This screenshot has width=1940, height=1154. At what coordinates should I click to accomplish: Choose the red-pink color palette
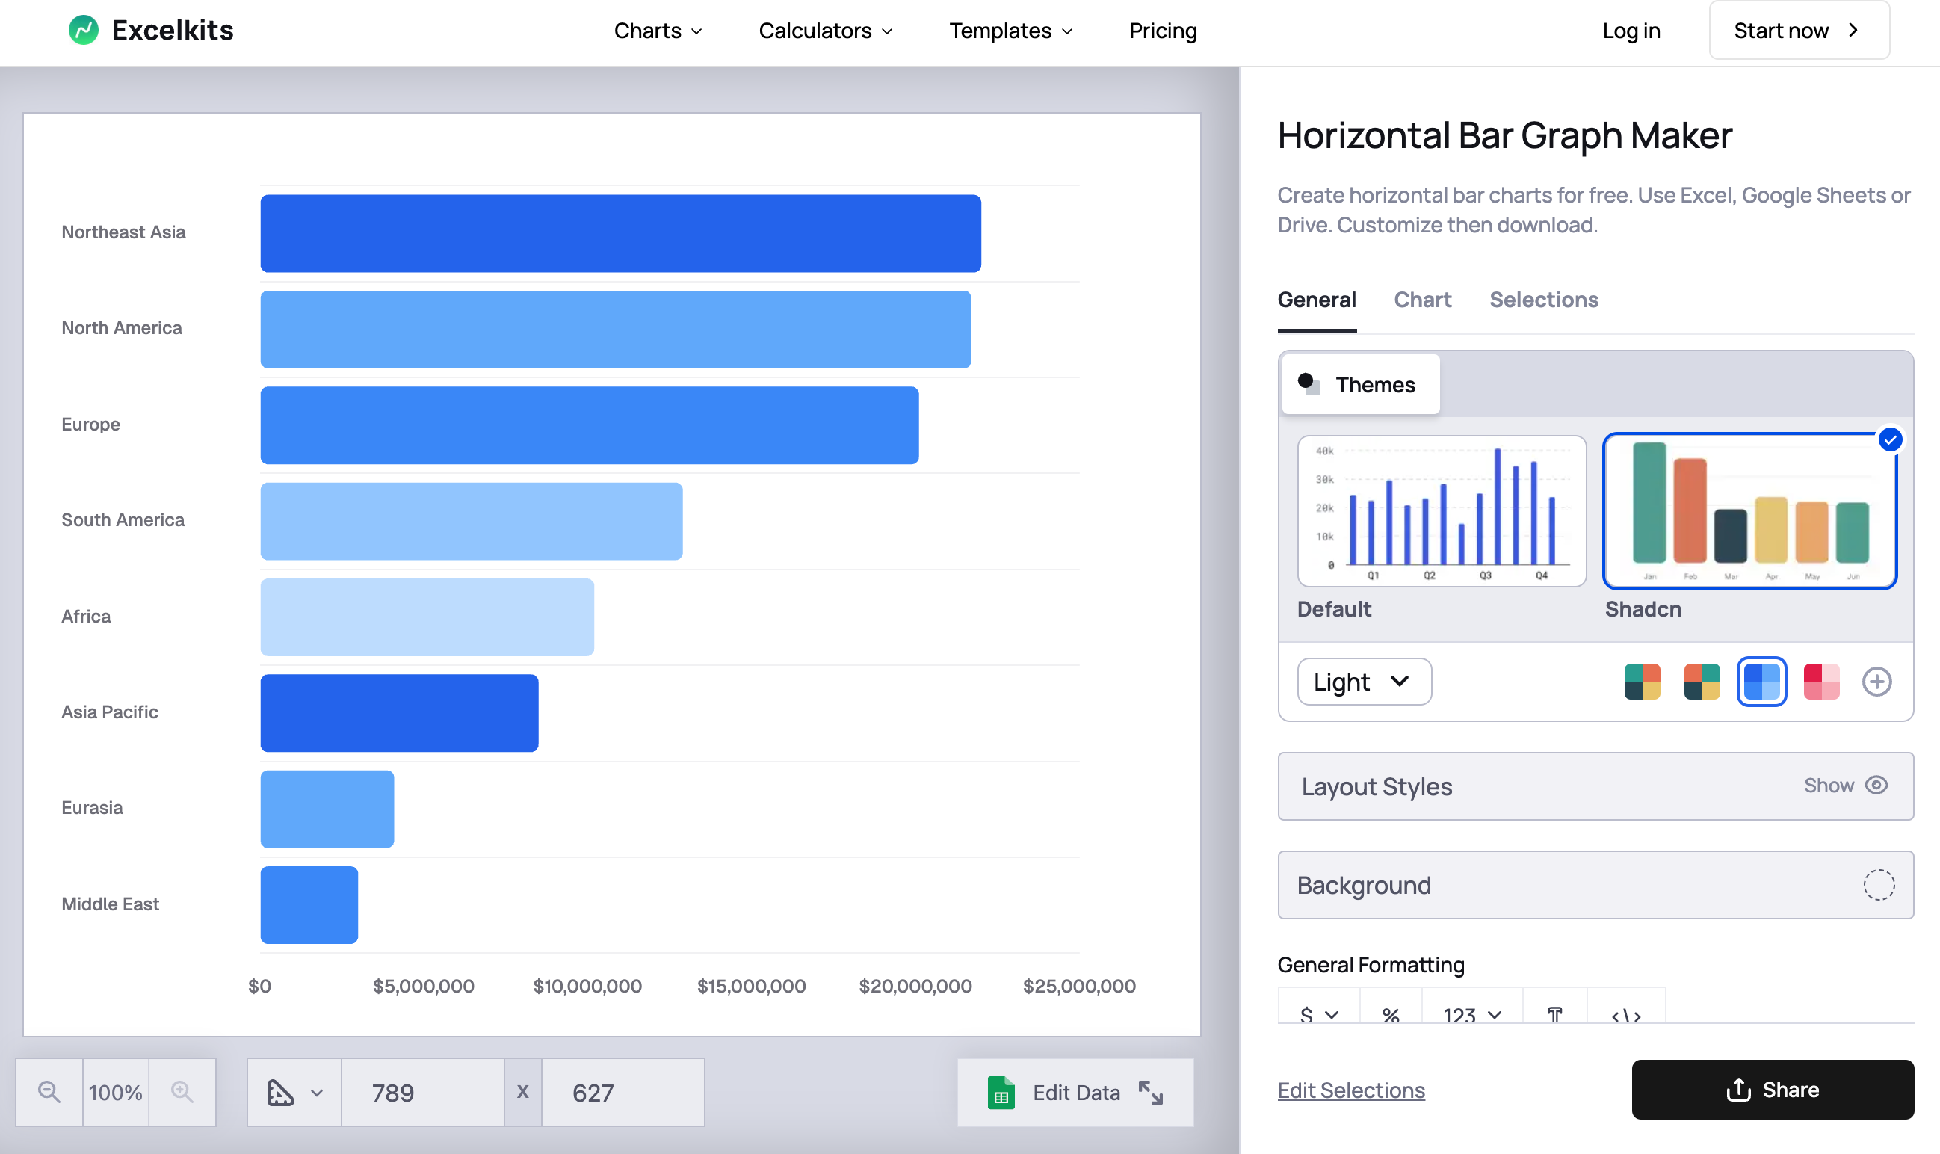(1821, 682)
